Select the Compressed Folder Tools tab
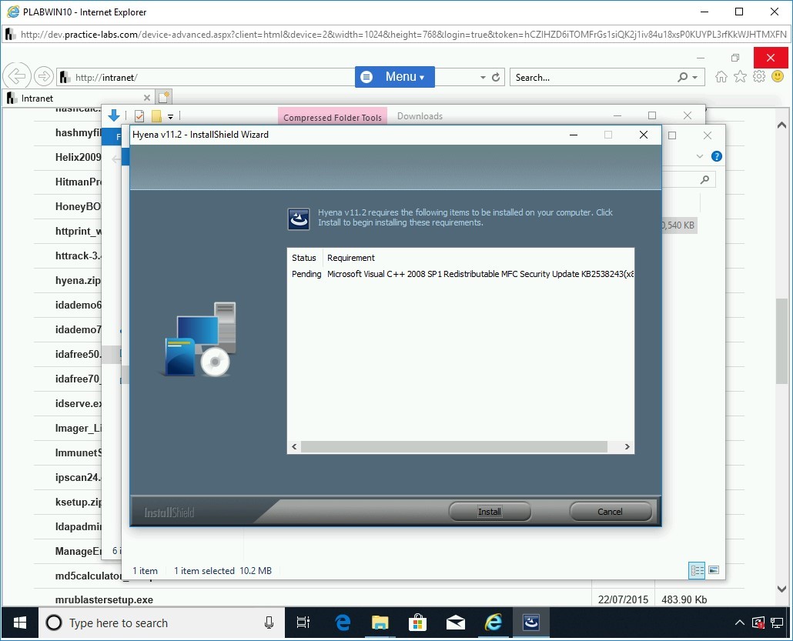Viewport: 793px width, 641px height. pos(332,117)
